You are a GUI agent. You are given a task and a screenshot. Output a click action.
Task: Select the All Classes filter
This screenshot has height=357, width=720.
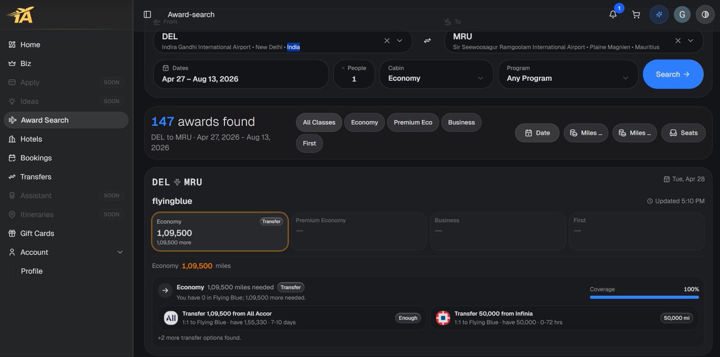tap(319, 122)
